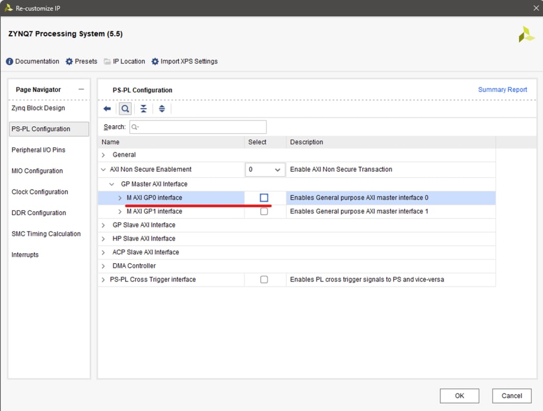
Task: Open the Summary Report link
Action: click(502, 90)
